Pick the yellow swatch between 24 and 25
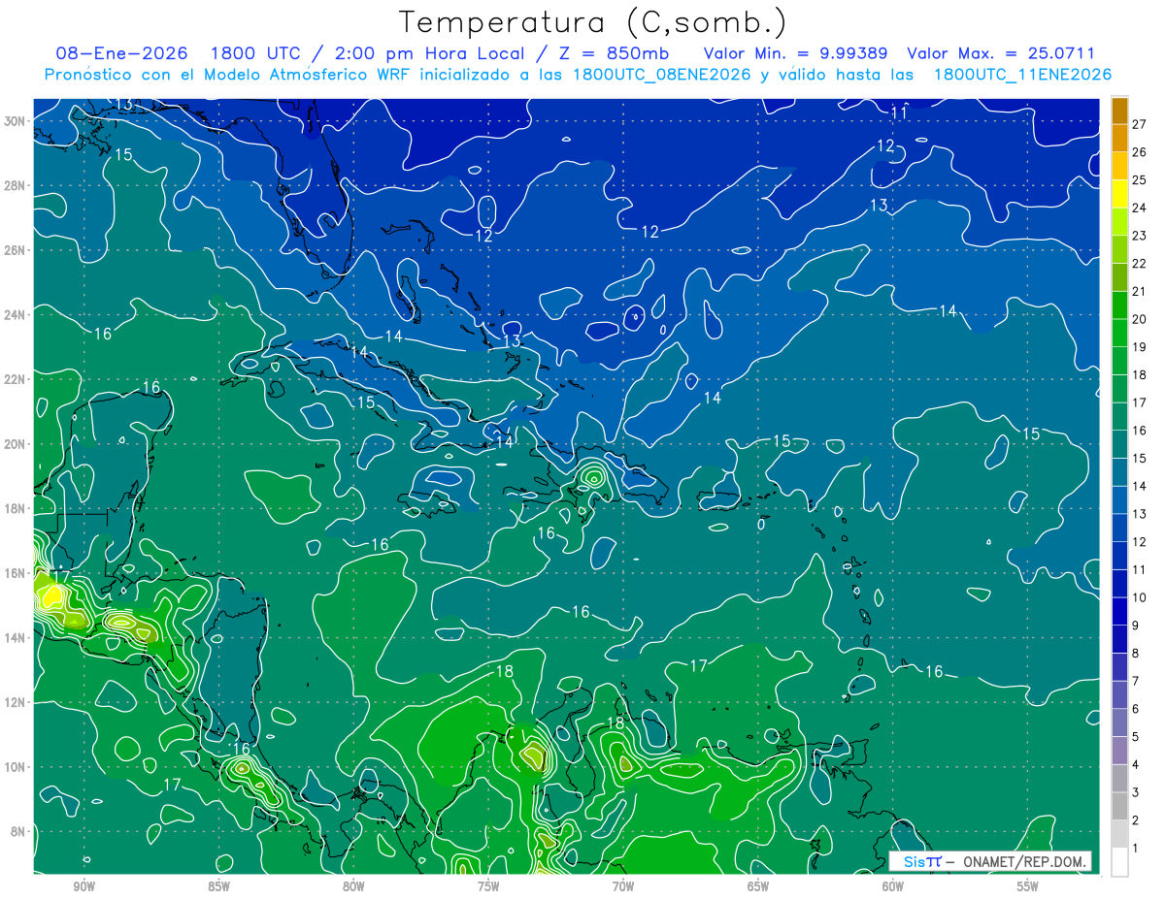The height and width of the screenshot is (899, 1165). point(1119,194)
